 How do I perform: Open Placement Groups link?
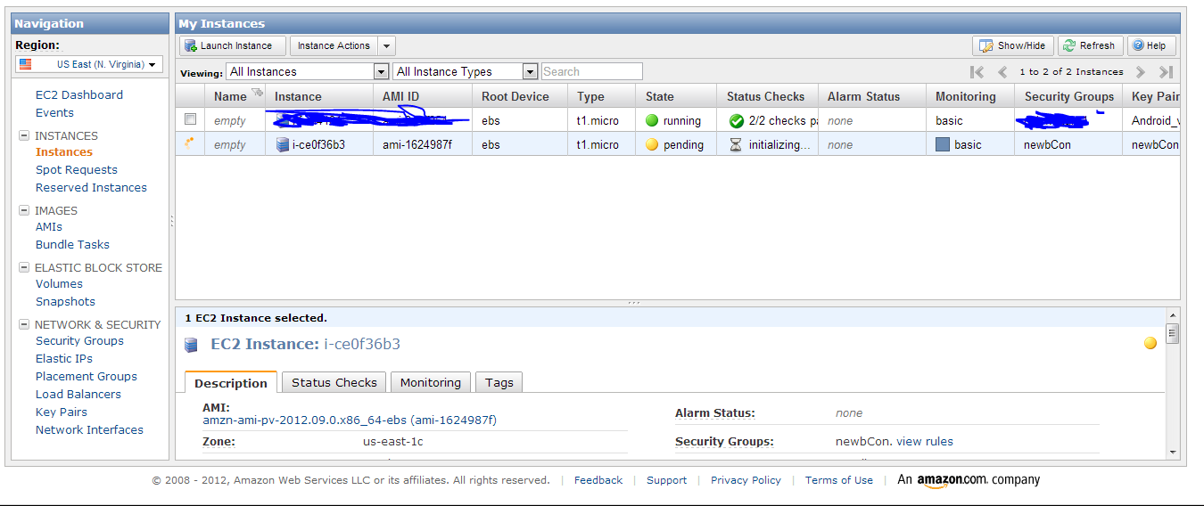tap(87, 376)
